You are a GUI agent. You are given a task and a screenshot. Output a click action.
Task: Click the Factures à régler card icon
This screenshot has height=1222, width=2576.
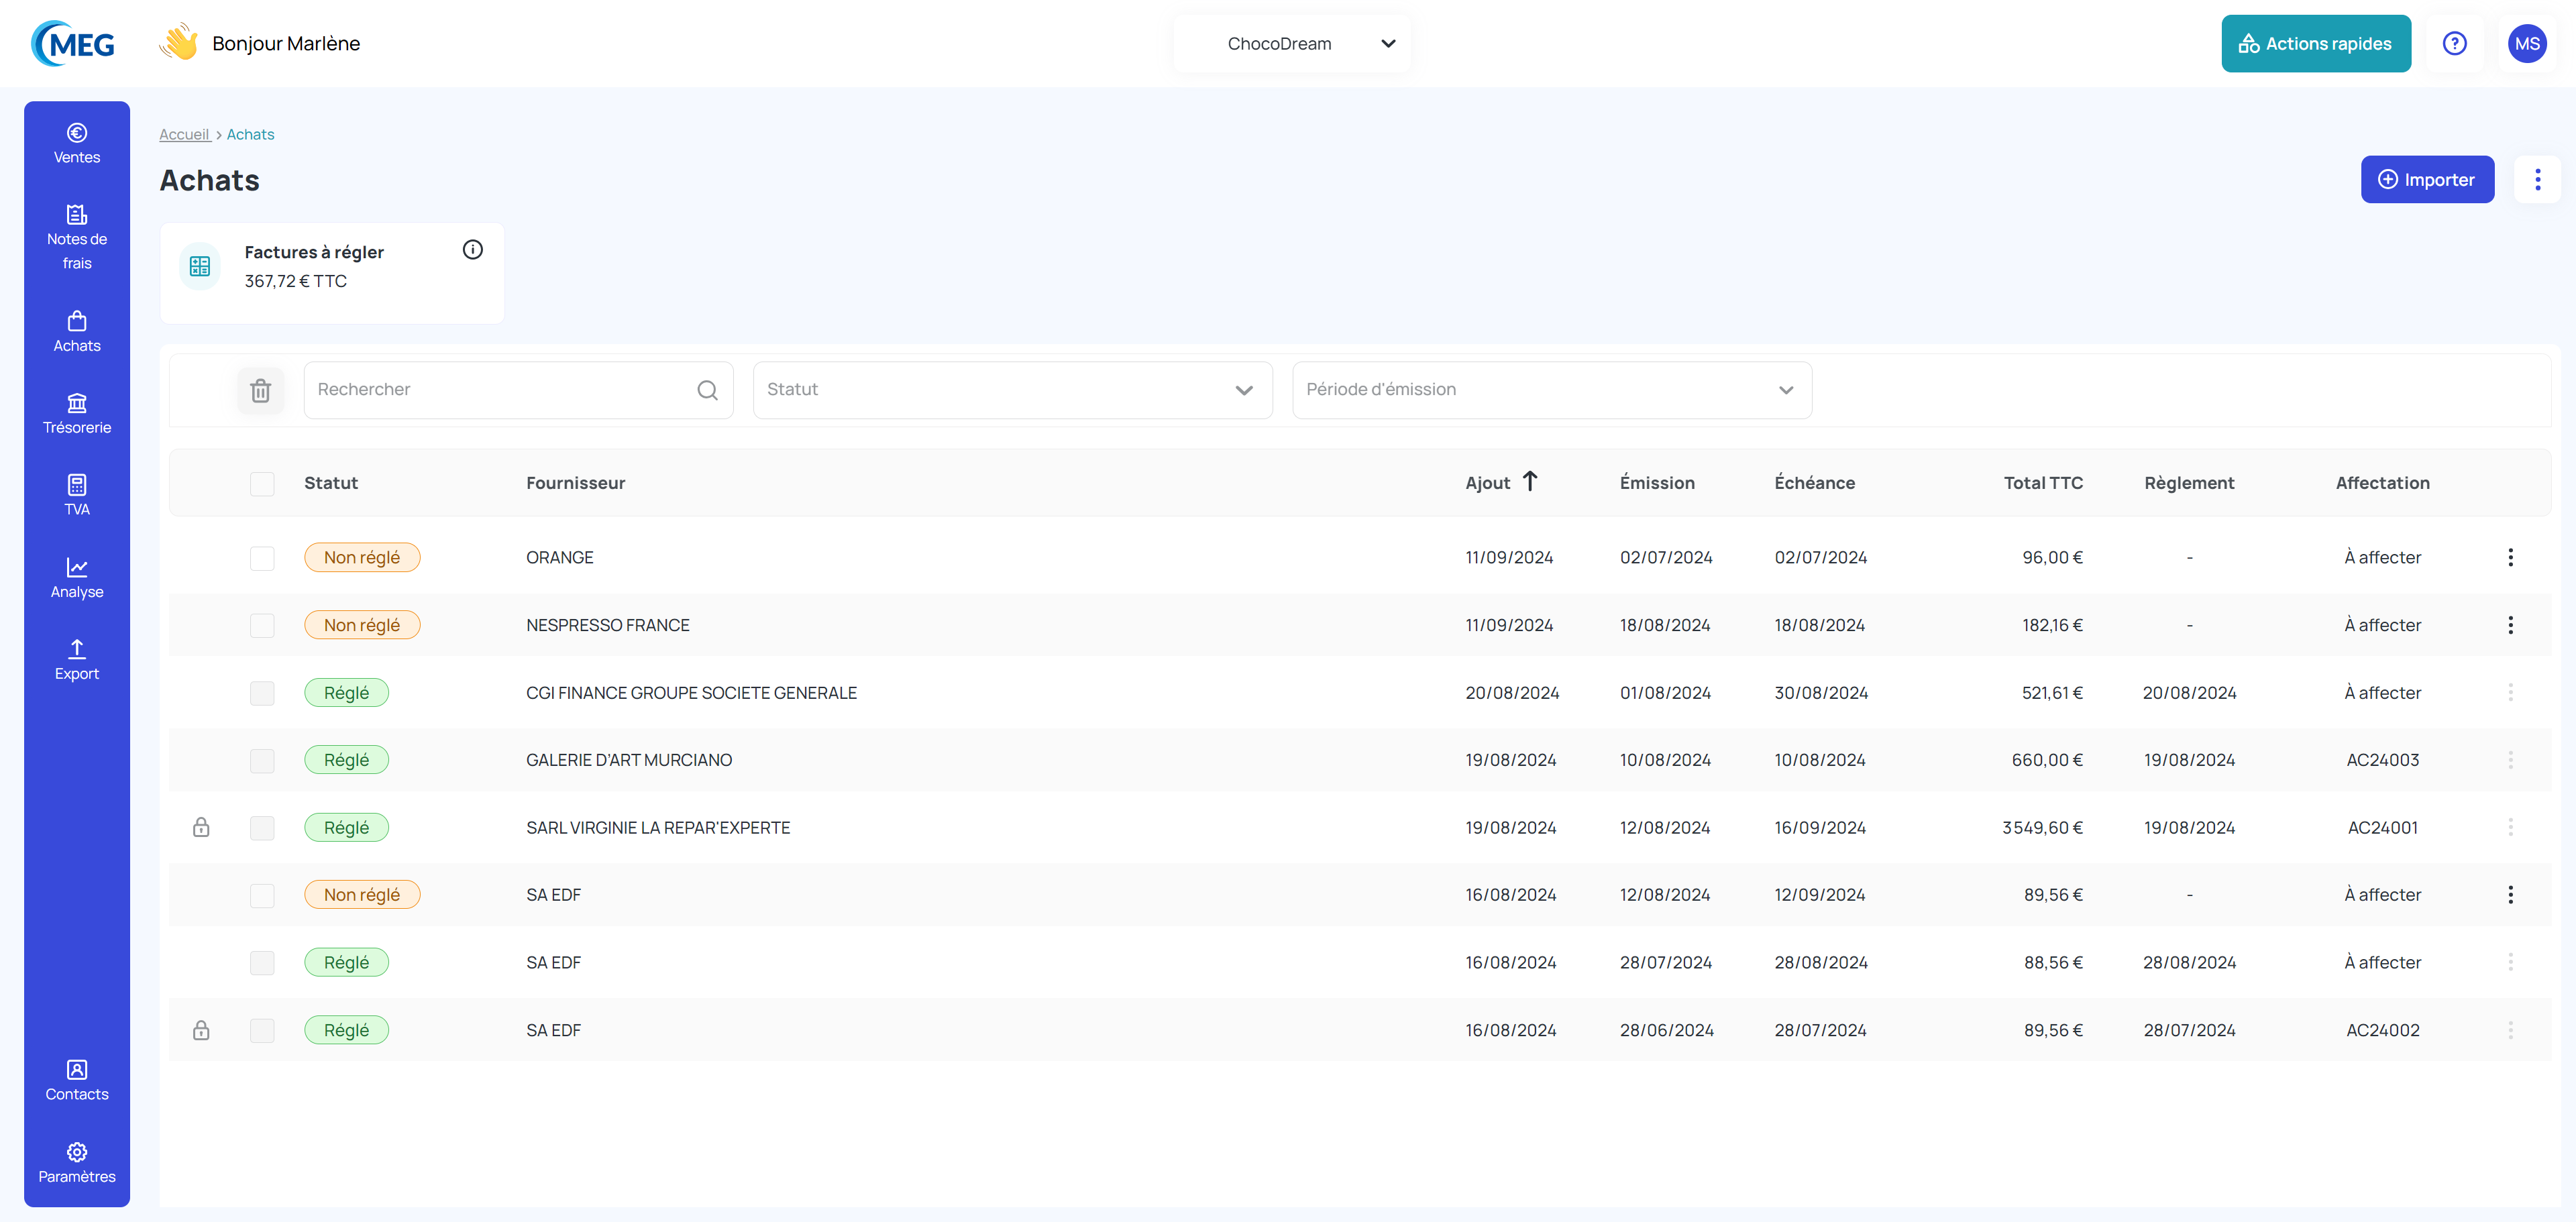pyautogui.click(x=200, y=266)
